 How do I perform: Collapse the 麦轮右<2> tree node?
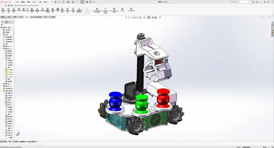pos(1,49)
